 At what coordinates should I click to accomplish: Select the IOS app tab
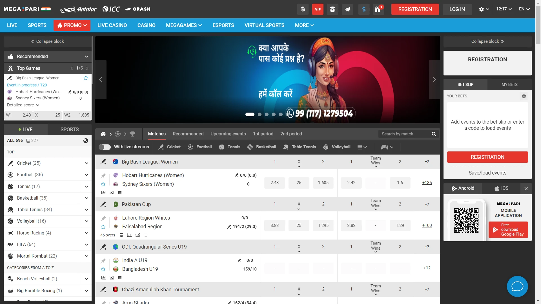tap(502, 188)
